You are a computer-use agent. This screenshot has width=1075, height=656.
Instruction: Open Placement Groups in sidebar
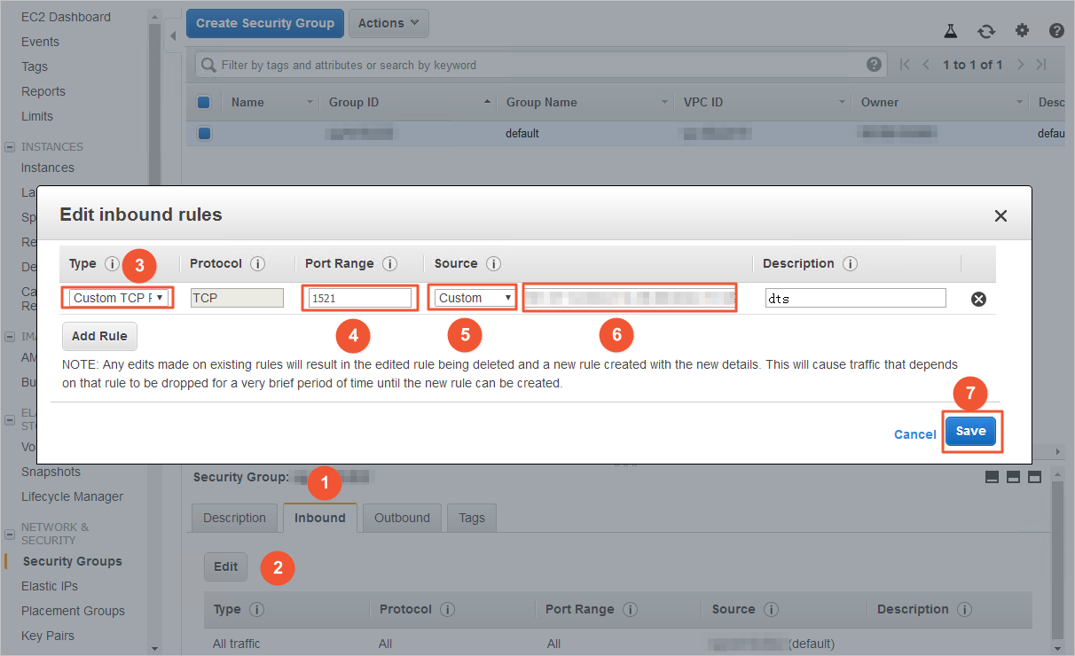(74, 611)
